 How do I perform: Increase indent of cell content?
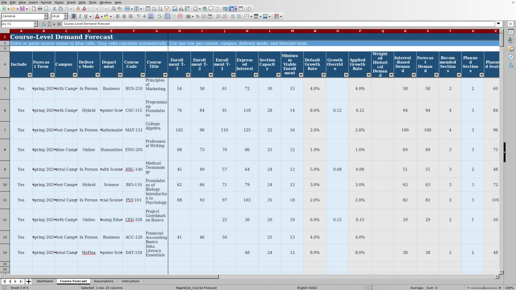pyautogui.click(x=233, y=16)
